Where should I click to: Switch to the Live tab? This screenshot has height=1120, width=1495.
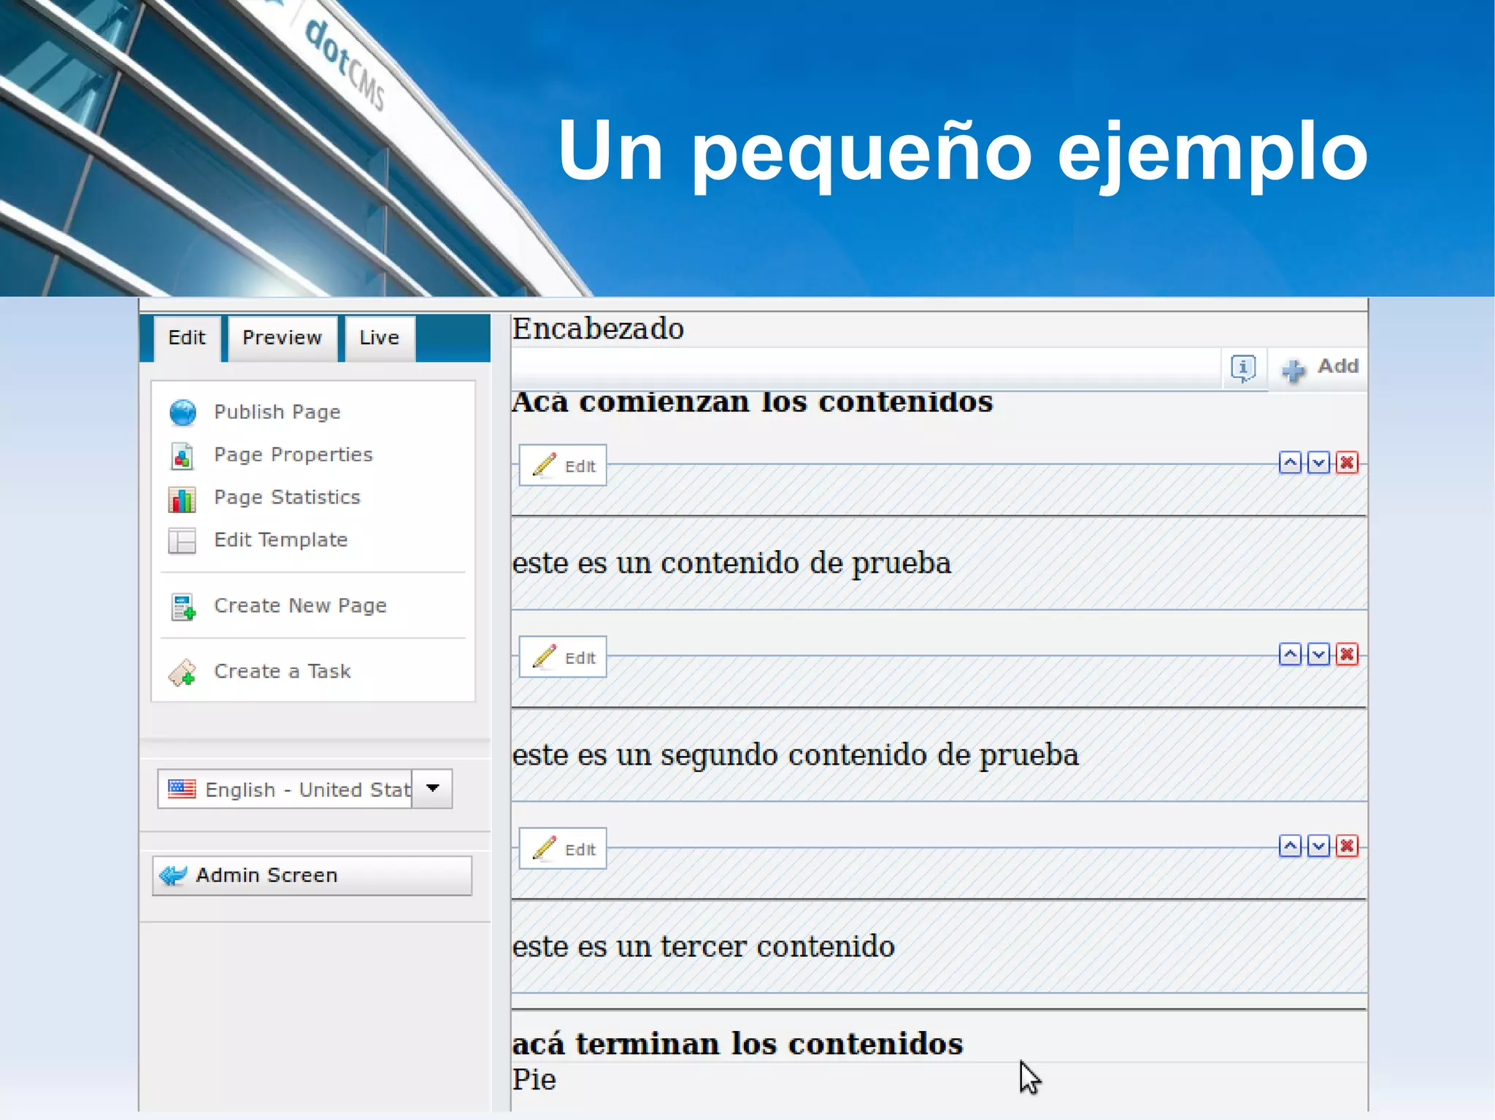coord(379,338)
